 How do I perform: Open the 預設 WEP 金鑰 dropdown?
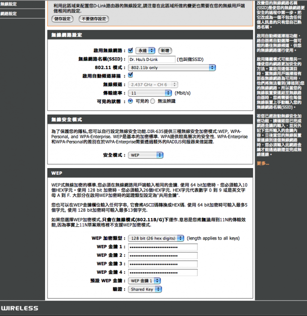(144, 281)
